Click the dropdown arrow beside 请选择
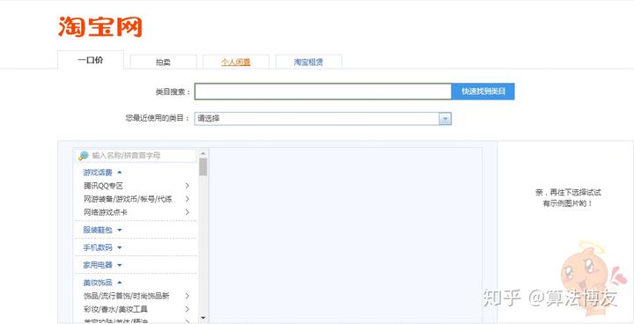634x324 pixels. pos(446,119)
